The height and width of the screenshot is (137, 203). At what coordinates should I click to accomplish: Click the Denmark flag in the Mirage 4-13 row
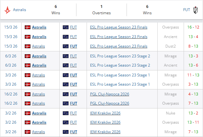click(28, 94)
